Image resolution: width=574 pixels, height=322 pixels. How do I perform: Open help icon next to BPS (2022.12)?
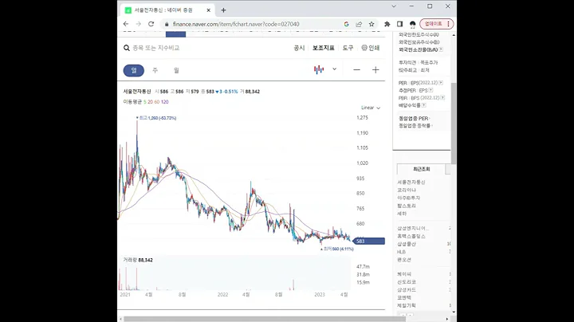coord(442,98)
